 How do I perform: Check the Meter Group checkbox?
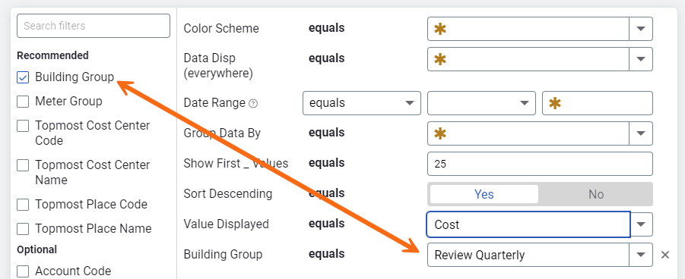tap(23, 102)
